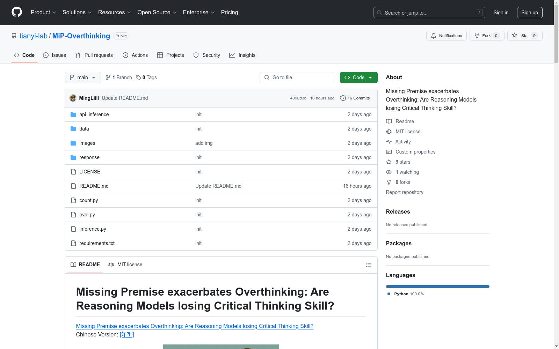The image size is (559, 349).
Task: Open the MiP-Overthinking repository link
Action: click(x=81, y=36)
